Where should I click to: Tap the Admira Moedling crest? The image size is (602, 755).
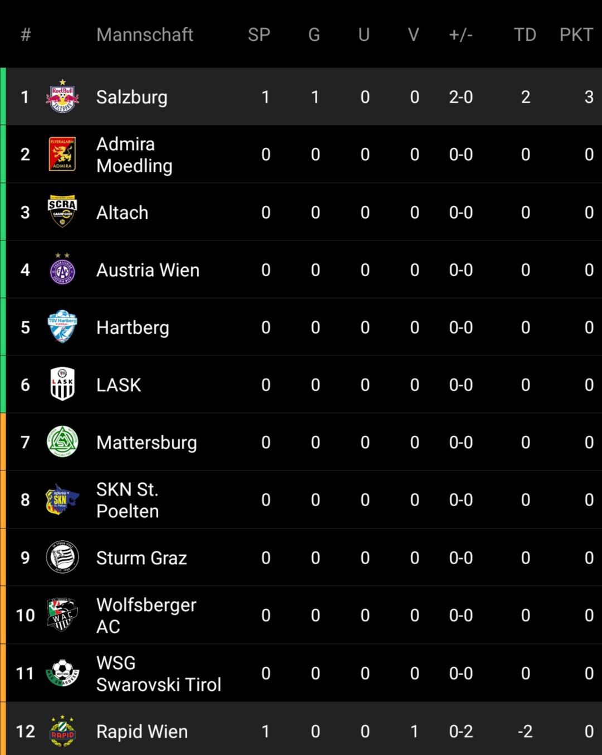[x=62, y=154]
